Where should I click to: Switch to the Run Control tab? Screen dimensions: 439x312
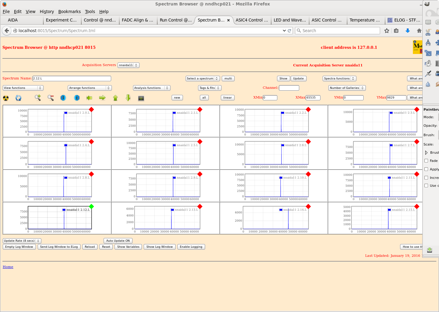pos(175,20)
